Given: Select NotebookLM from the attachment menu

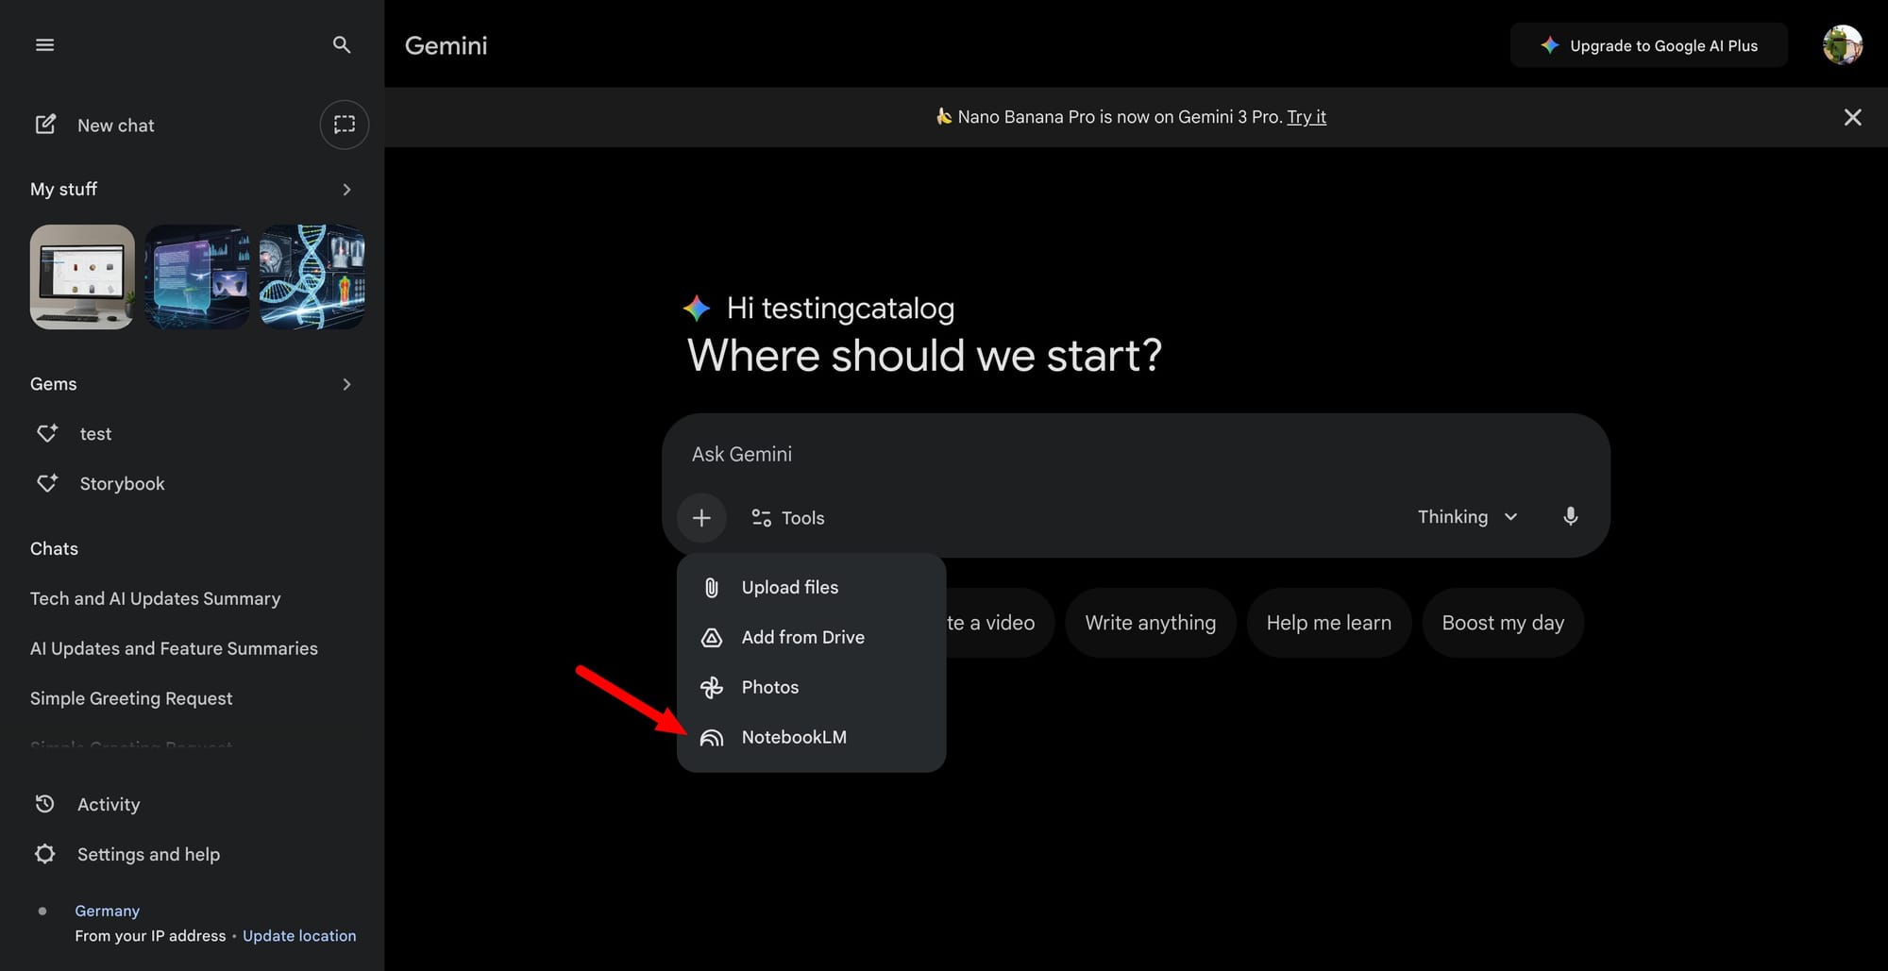Looking at the screenshot, I should 793,737.
